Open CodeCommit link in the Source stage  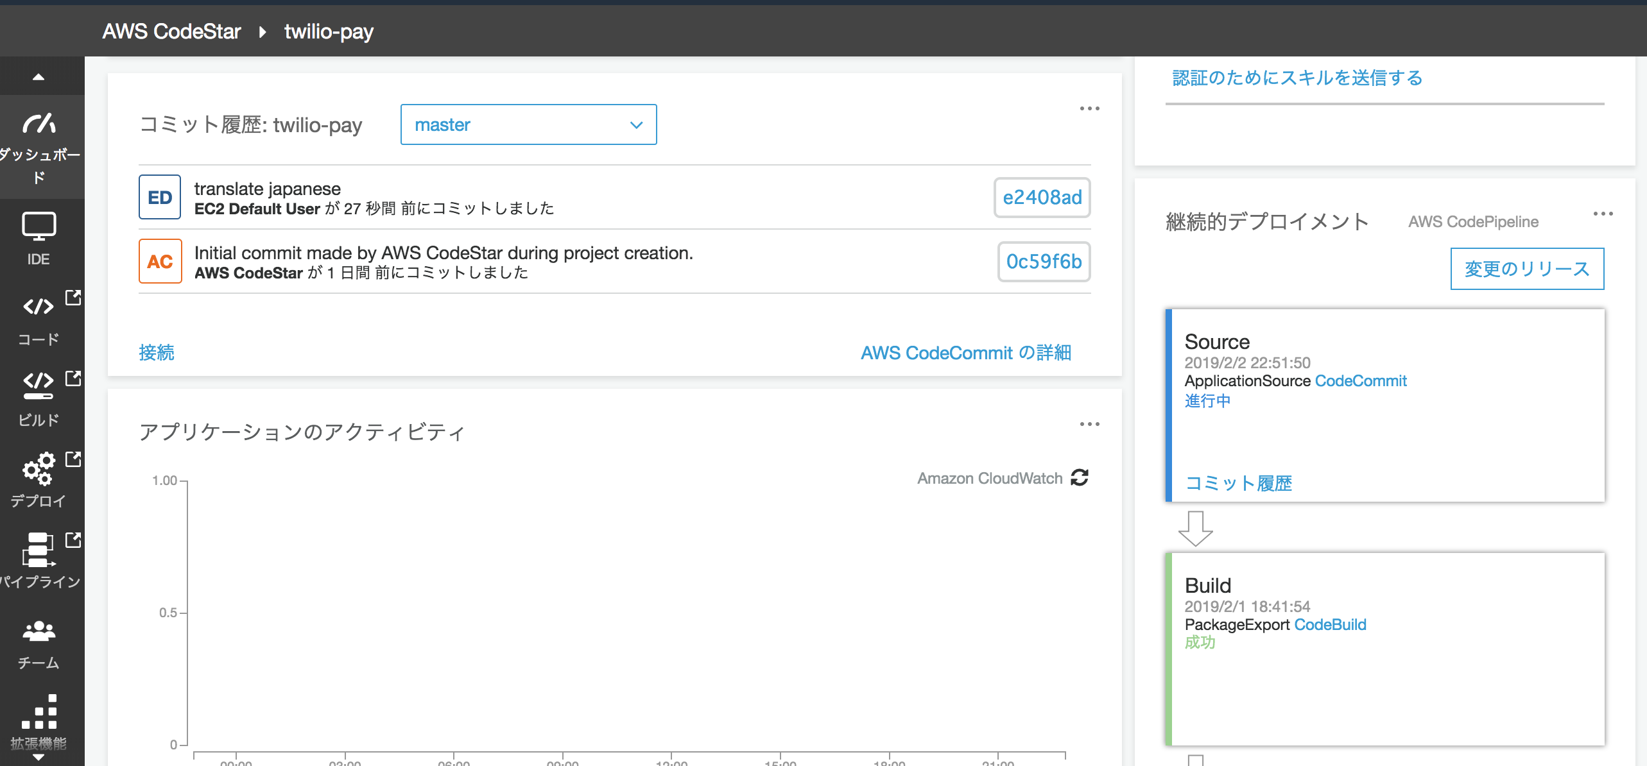(1361, 381)
